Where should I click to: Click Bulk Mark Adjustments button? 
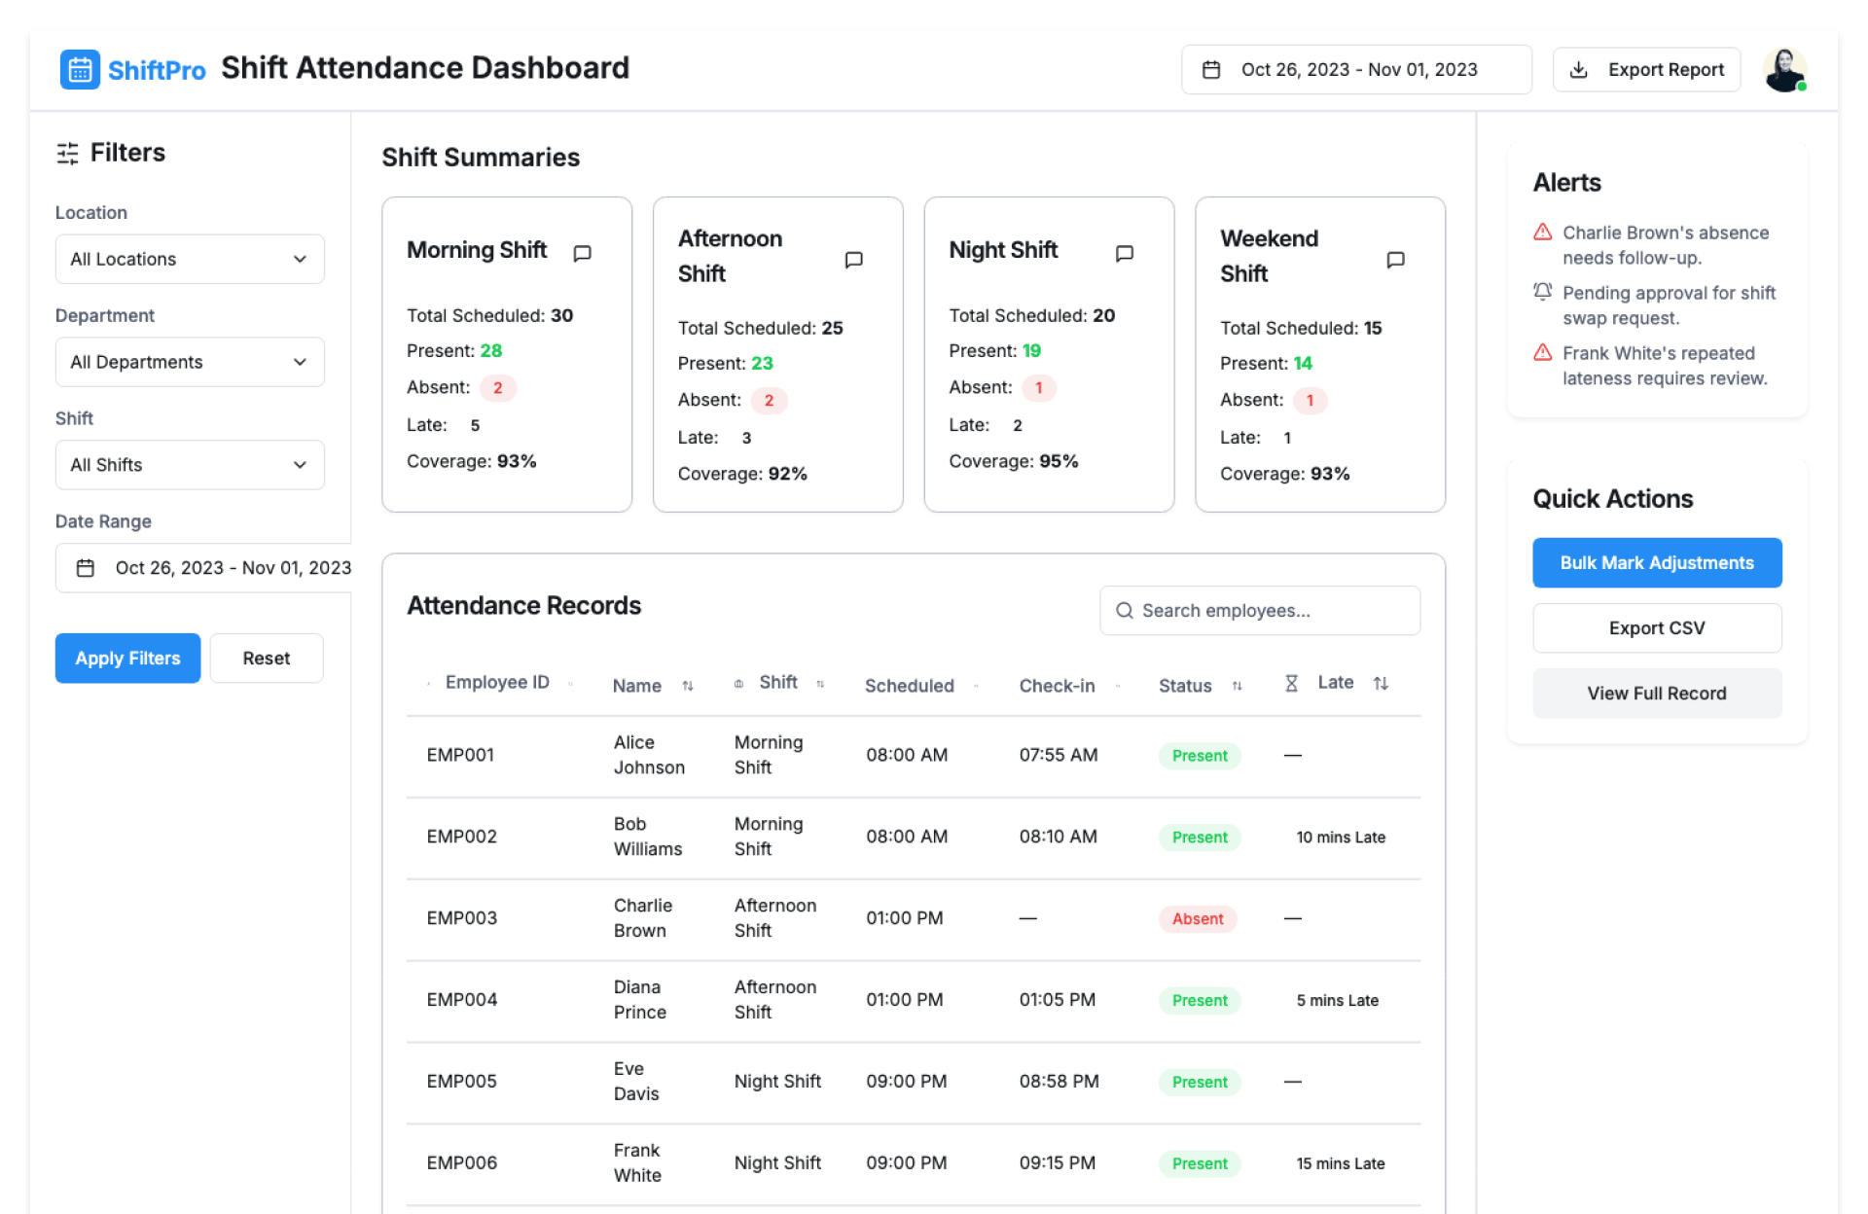click(1656, 563)
